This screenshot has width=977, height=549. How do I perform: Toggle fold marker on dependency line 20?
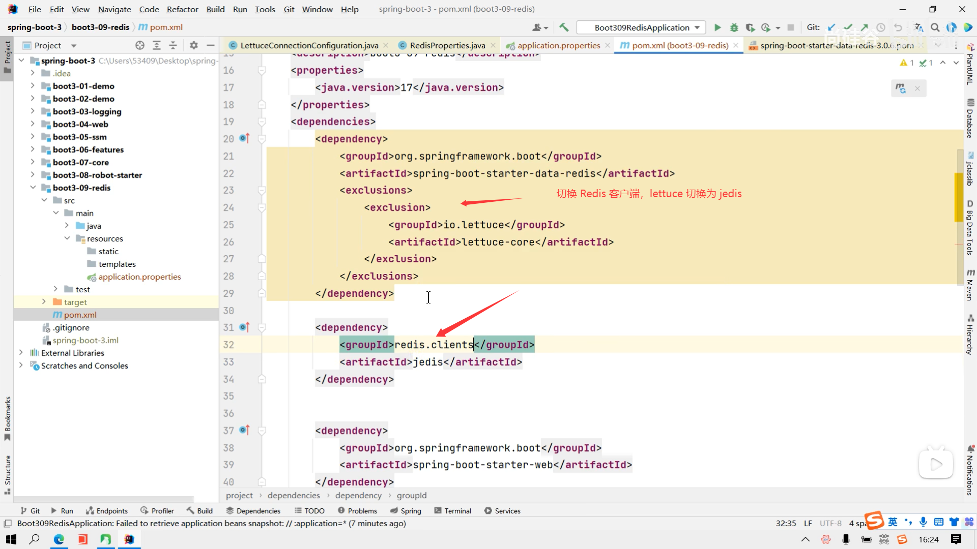click(262, 139)
